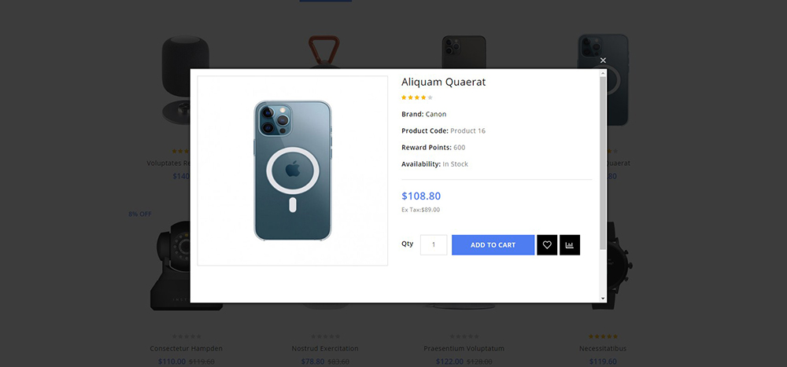
Task: Click the compare chart icon
Action: 570,245
